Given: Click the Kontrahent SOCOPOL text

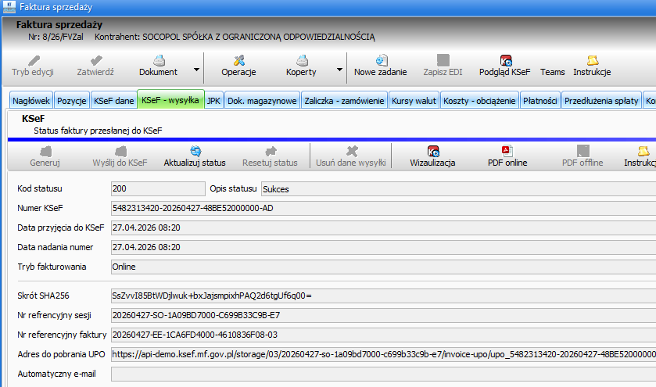Looking at the screenshot, I should [235, 37].
